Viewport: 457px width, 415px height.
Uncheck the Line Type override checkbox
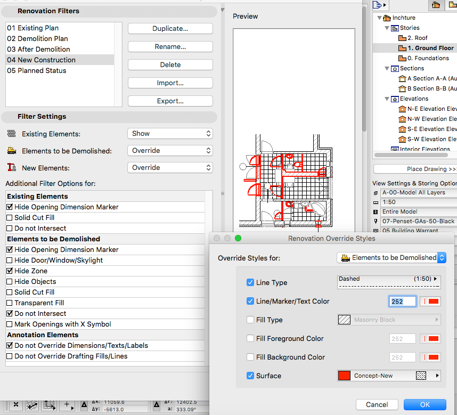click(x=250, y=282)
